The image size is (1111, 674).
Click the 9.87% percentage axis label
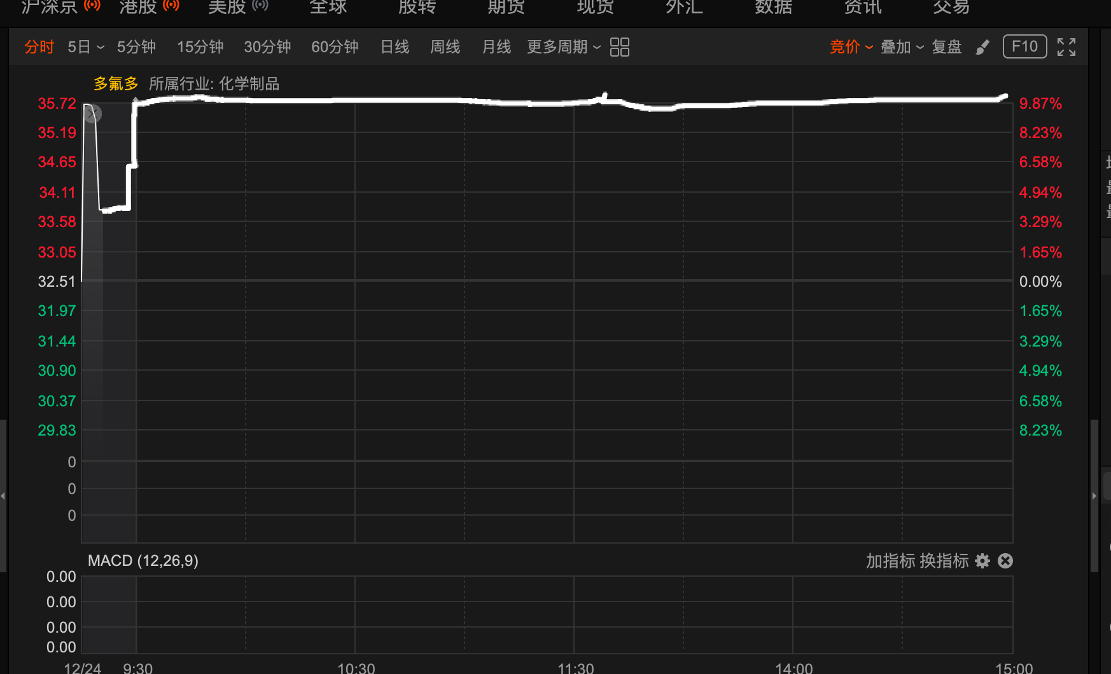[x=1040, y=104]
